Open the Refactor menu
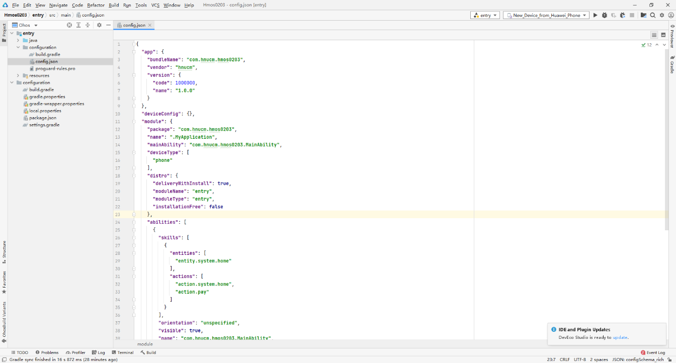Screen dimensions: 676x363 point(96,5)
